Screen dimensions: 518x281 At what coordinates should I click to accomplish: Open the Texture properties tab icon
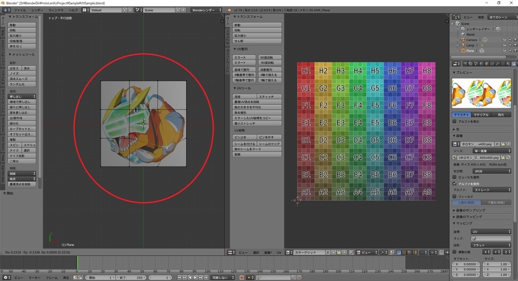[513, 63]
